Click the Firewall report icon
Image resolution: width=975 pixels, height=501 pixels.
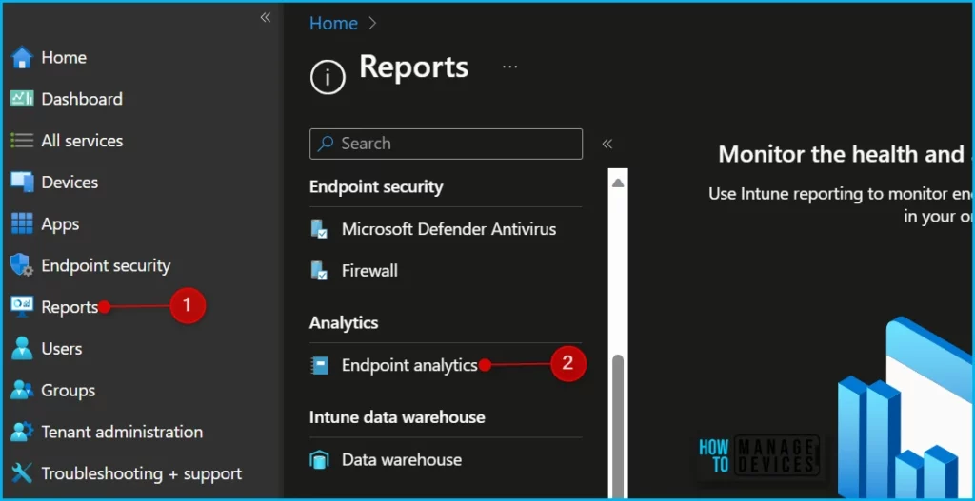(x=319, y=271)
